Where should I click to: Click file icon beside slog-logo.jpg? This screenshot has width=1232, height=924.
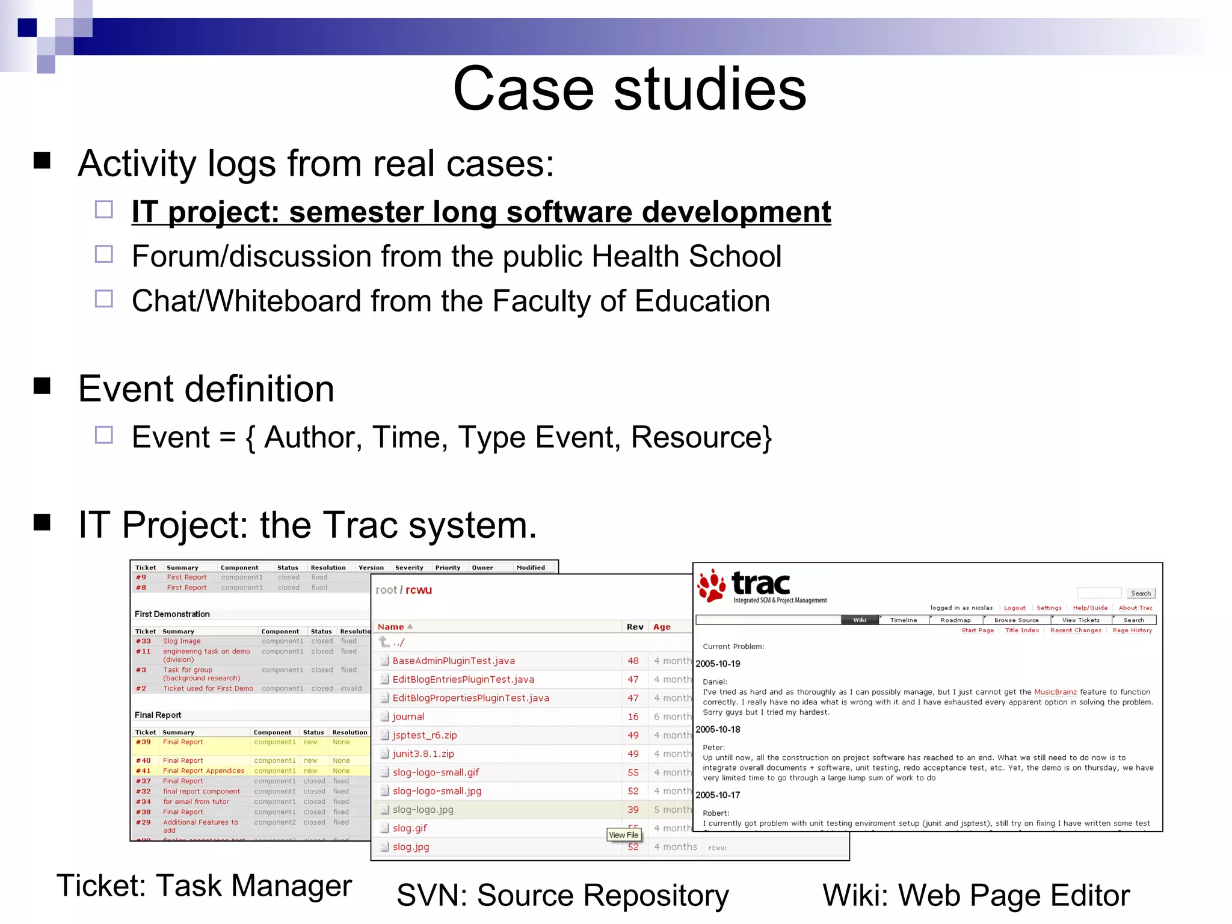(384, 810)
